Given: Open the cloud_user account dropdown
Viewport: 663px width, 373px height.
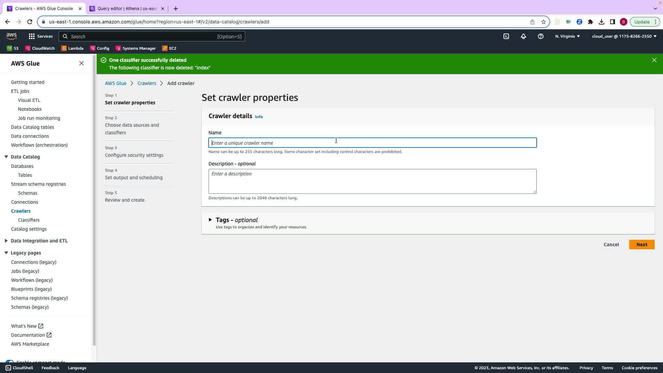Looking at the screenshot, I should [624, 36].
